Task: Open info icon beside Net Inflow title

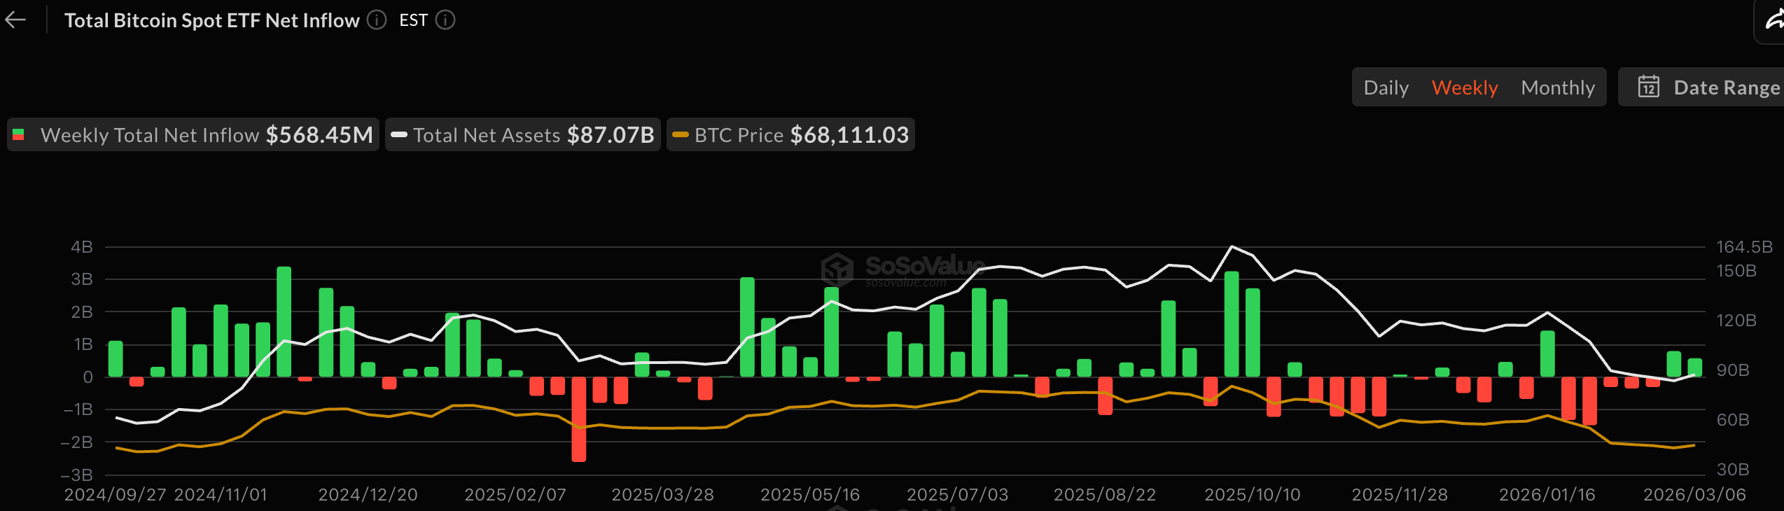Action: (377, 20)
